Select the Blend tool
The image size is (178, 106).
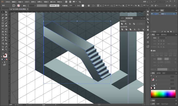(x=6, y=40)
